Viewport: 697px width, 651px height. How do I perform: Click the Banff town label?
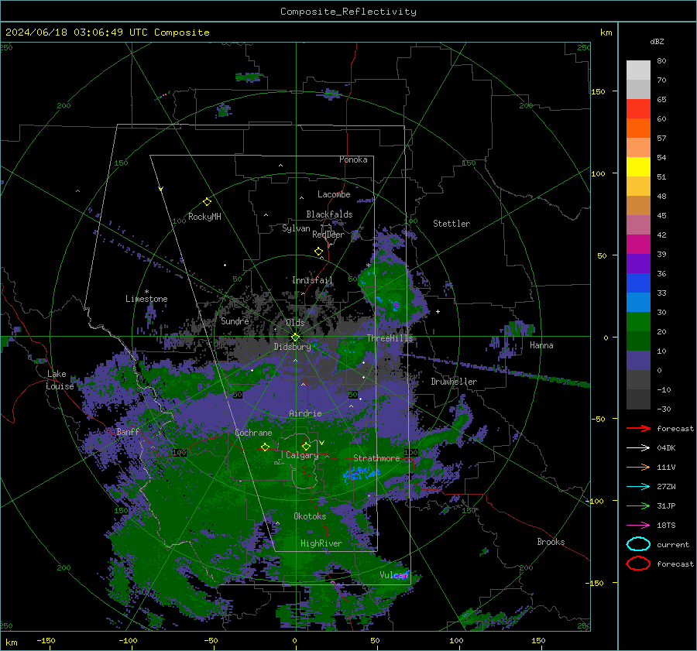[128, 432]
